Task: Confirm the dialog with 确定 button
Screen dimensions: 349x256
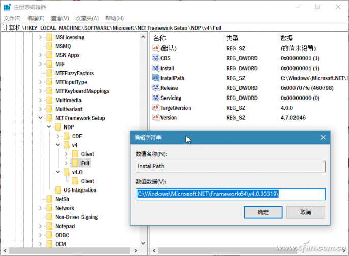Action: click(263, 212)
